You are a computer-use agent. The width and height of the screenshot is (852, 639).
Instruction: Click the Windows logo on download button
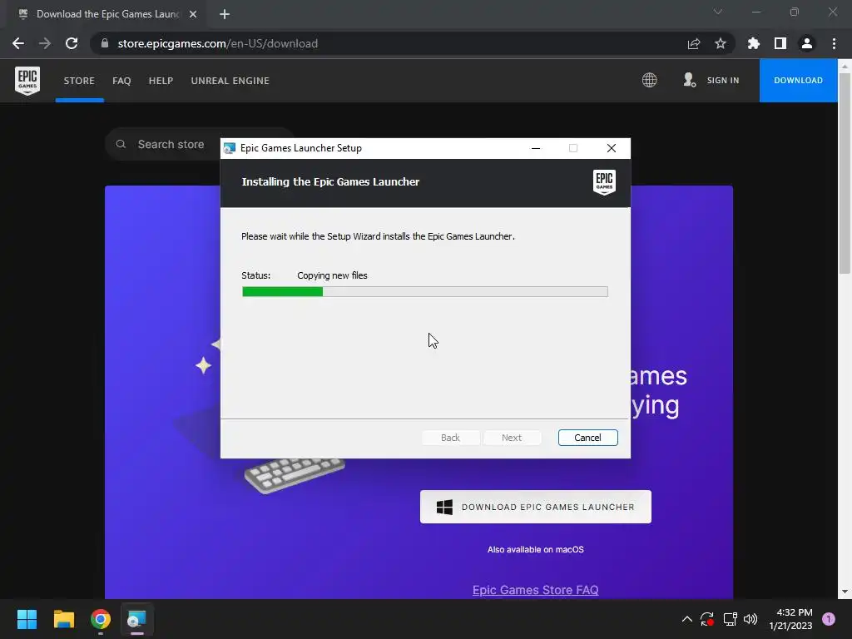coord(444,507)
